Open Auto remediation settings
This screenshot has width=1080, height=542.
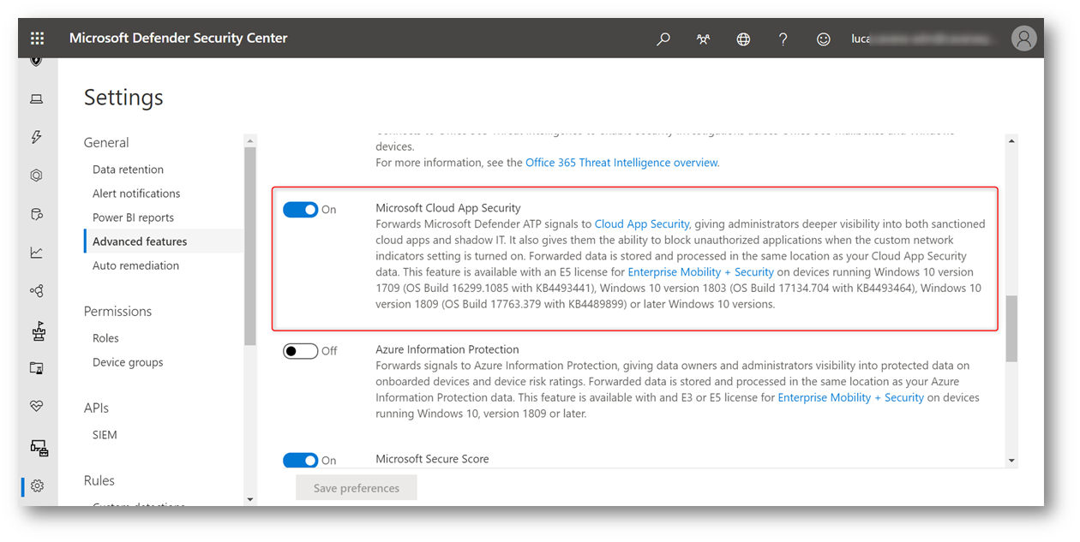[135, 265]
